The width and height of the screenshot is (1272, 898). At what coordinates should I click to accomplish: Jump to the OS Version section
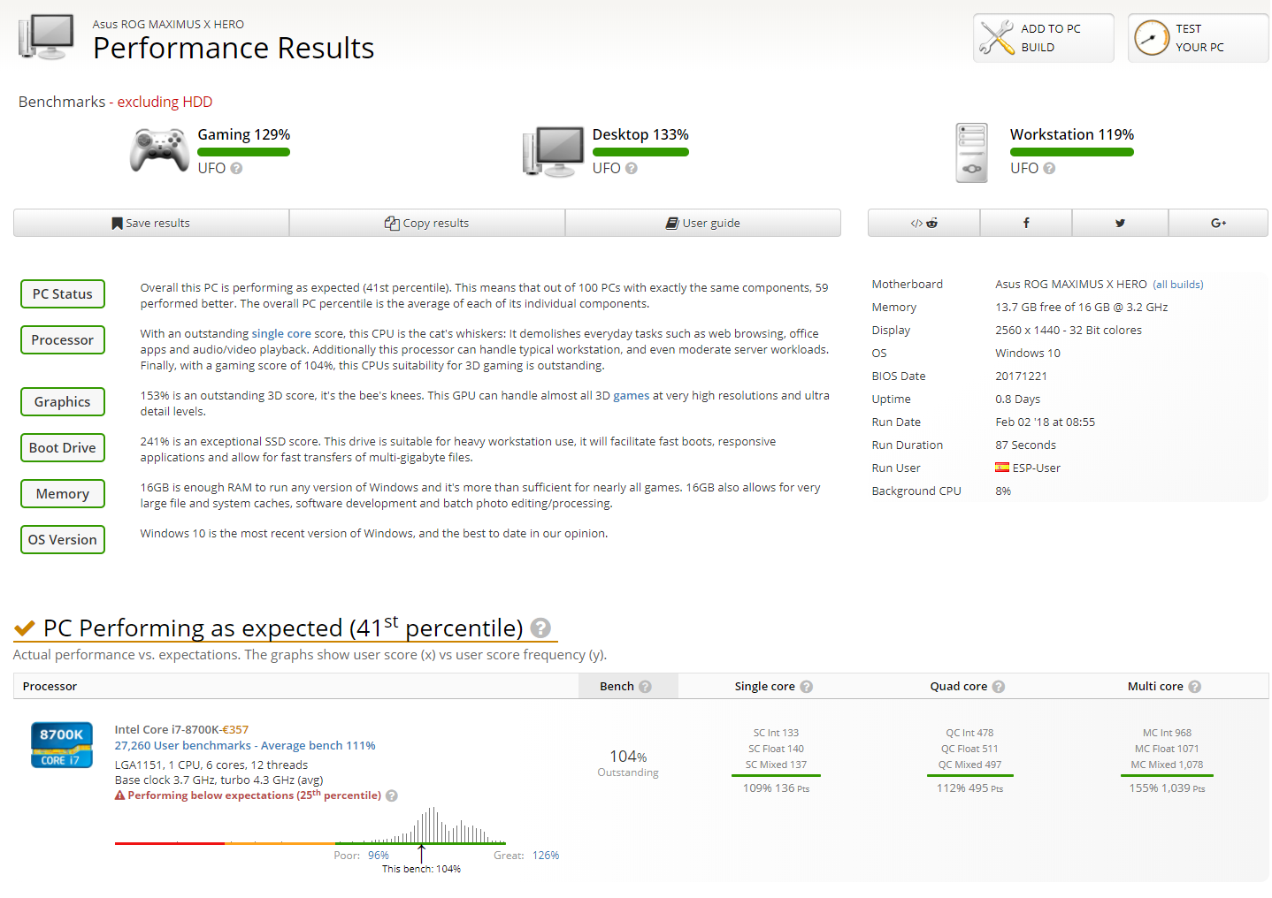coord(63,540)
